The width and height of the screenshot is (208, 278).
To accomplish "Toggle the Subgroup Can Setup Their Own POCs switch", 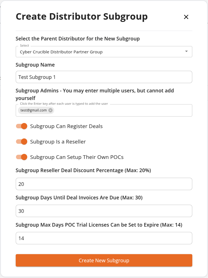I will 22,157.
